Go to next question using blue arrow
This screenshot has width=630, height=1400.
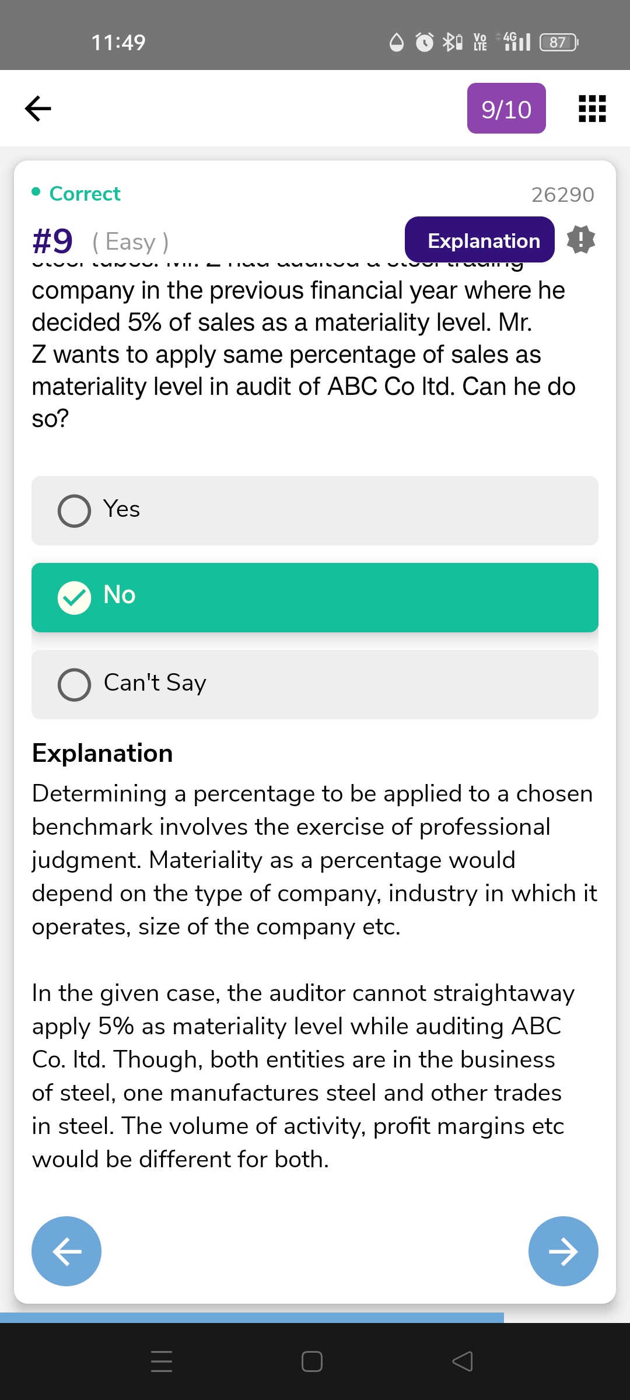coord(563,1251)
